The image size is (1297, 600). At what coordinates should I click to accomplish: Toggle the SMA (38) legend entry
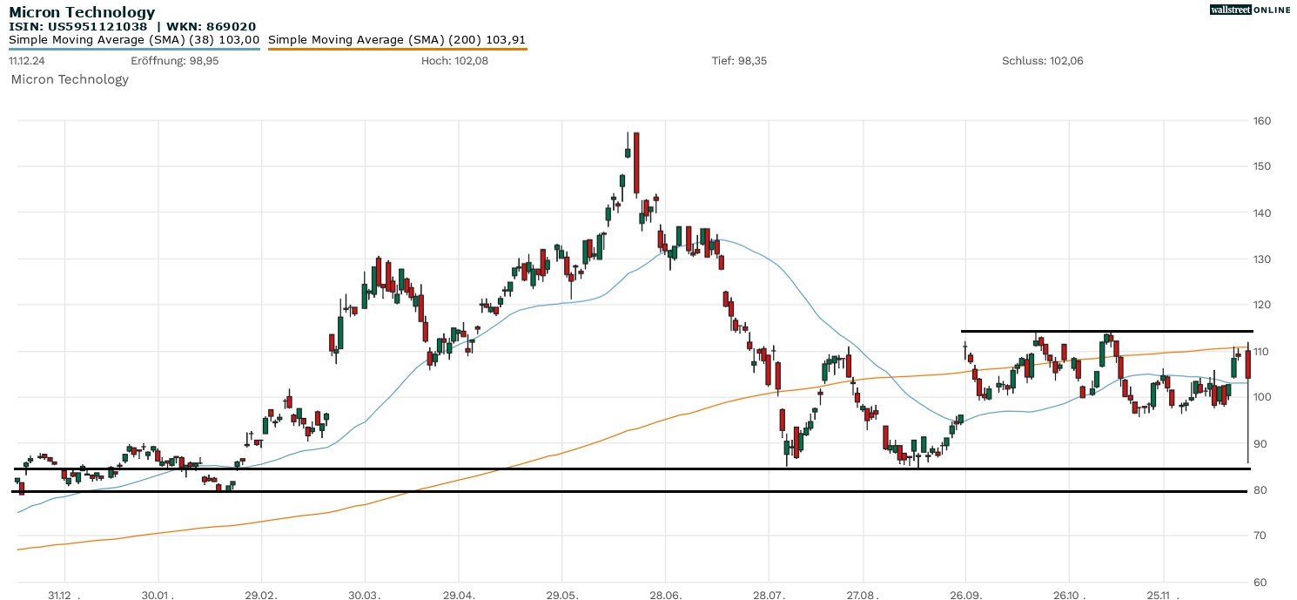click(134, 39)
